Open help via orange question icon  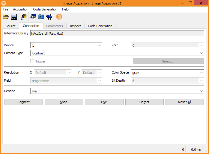pyautogui.click(x=59, y=17)
